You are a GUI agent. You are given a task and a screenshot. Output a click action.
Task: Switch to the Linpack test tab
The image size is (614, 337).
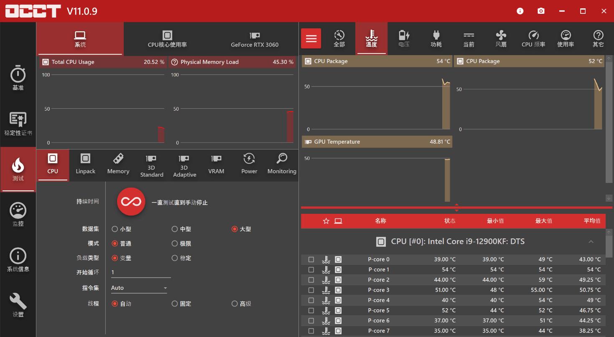(85, 165)
